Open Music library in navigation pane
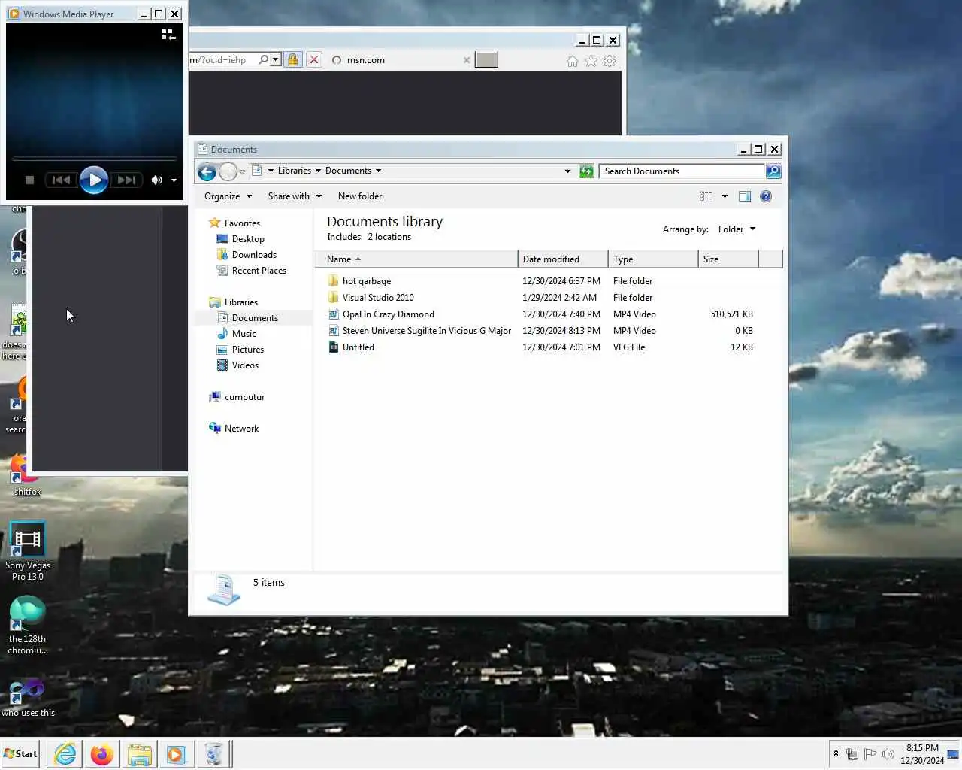The image size is (962, 770). [x=244, y=334]
